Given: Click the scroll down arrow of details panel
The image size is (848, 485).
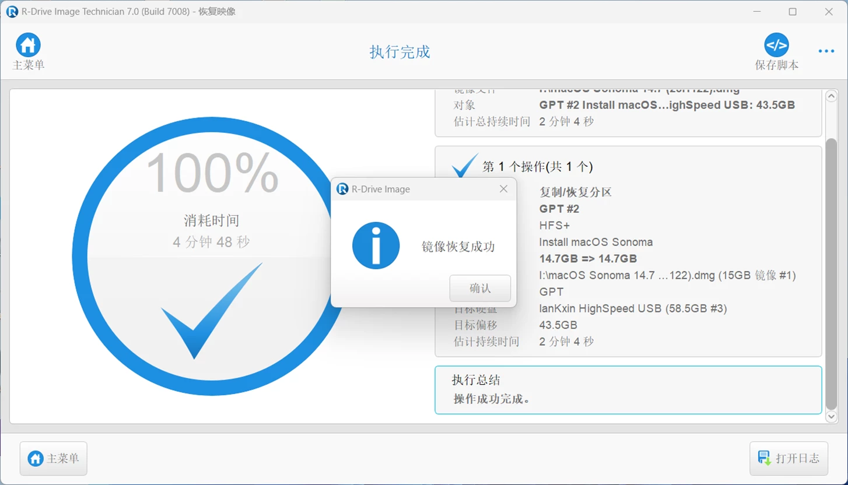Looking at the screenshot, I should (x=831, y=416).
